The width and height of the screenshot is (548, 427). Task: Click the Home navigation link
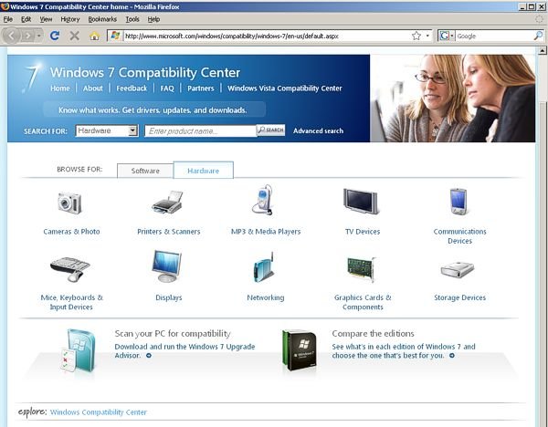coord(59,89)
